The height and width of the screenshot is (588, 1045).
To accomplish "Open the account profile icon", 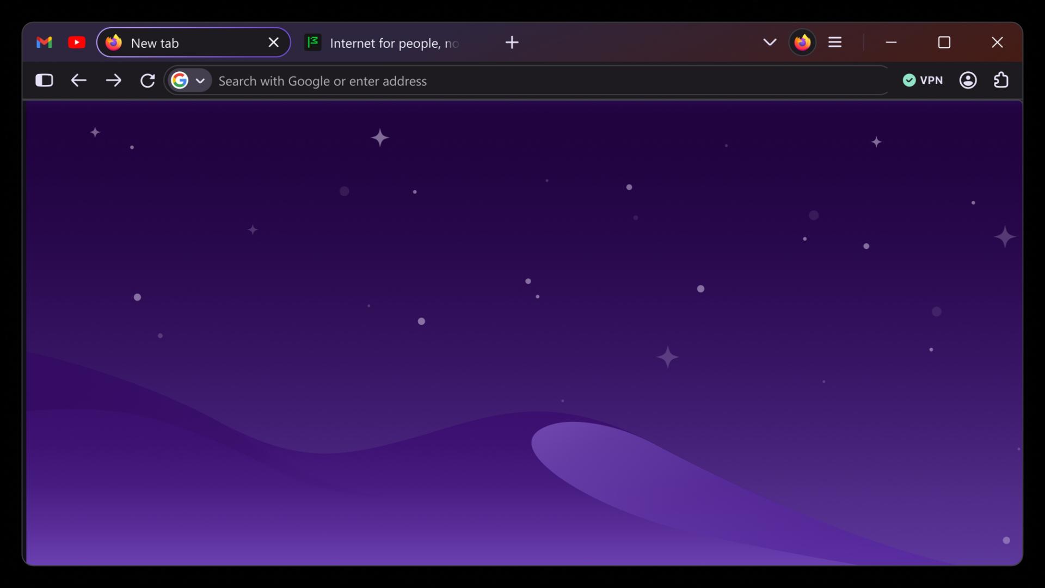I will [968, 81].
